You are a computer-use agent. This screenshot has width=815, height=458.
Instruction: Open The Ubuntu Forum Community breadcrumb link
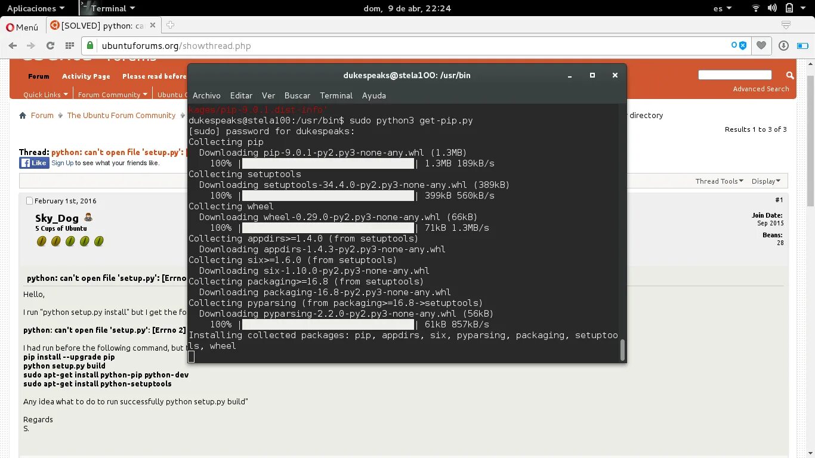click(121, 115)
